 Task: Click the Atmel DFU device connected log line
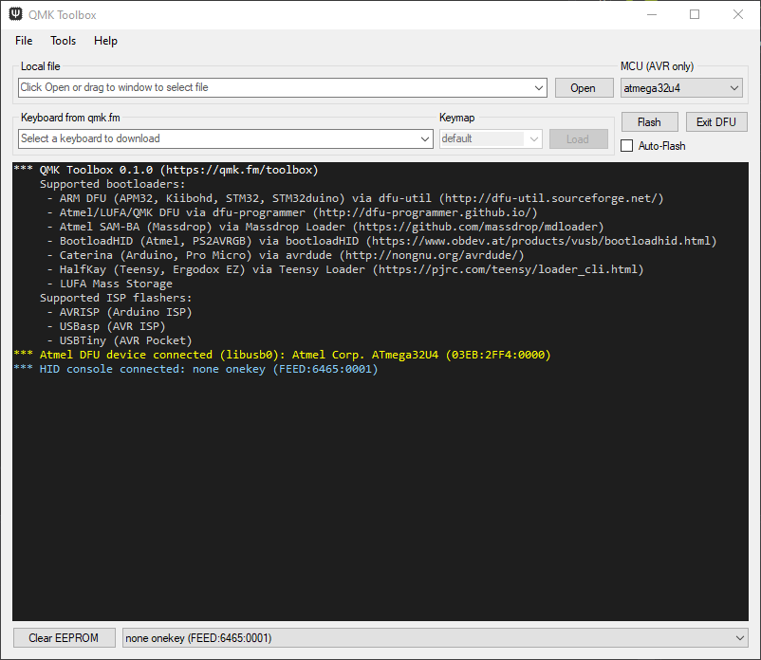(x=283, y=355)
